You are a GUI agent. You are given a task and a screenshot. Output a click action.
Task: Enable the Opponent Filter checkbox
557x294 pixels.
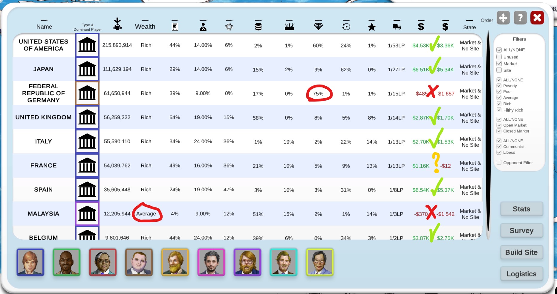point(499,163)
